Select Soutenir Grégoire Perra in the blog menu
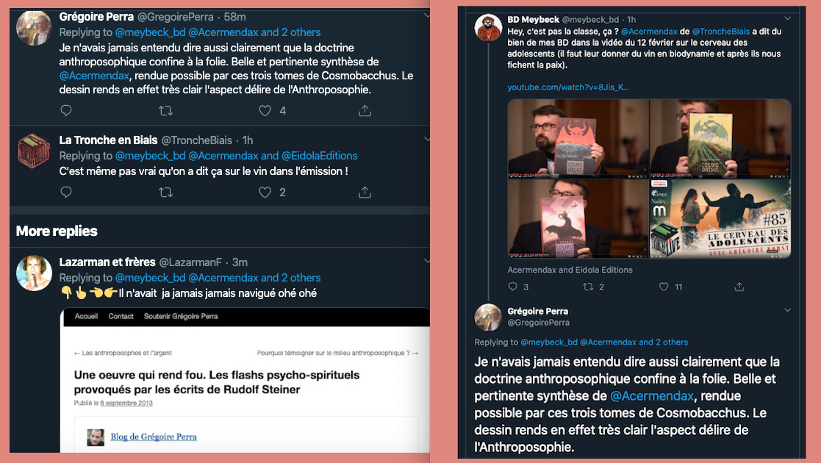 click(x=181, y=316)
